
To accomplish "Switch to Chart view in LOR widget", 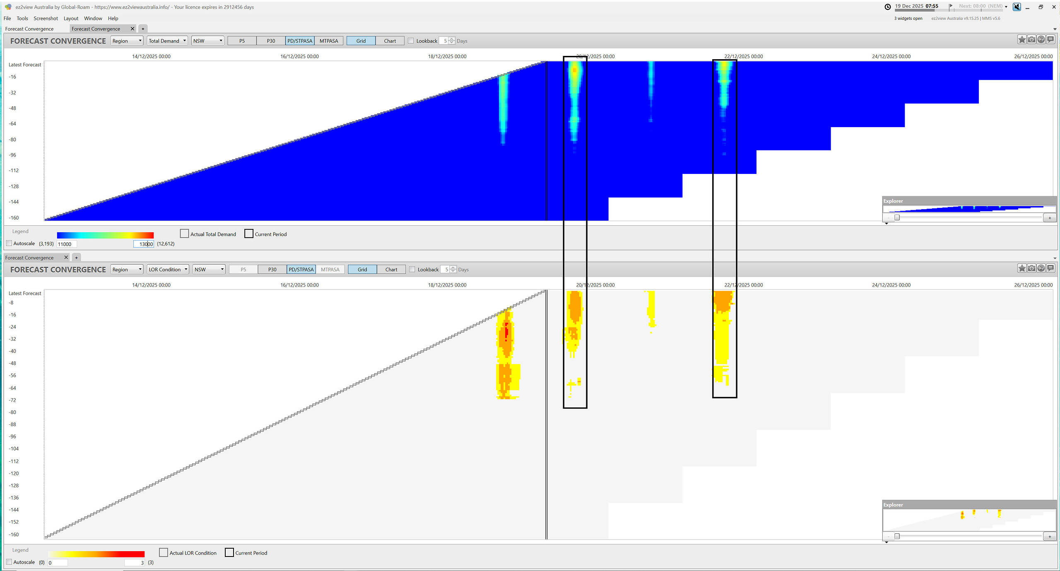I will tap(391, 270).
